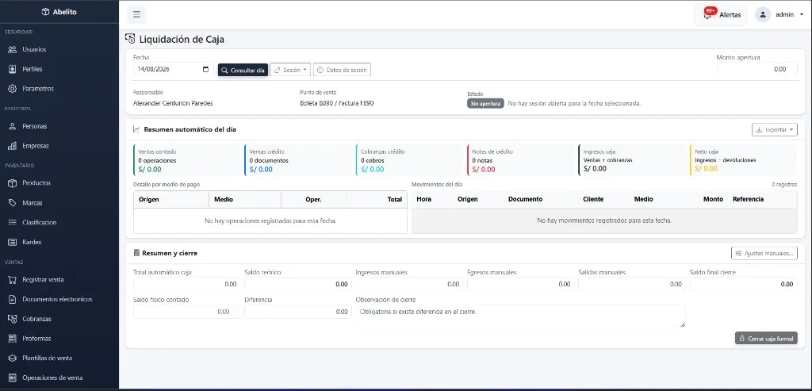Click the Egresos manuales field

pyautogui.click(x=520, y=284)
